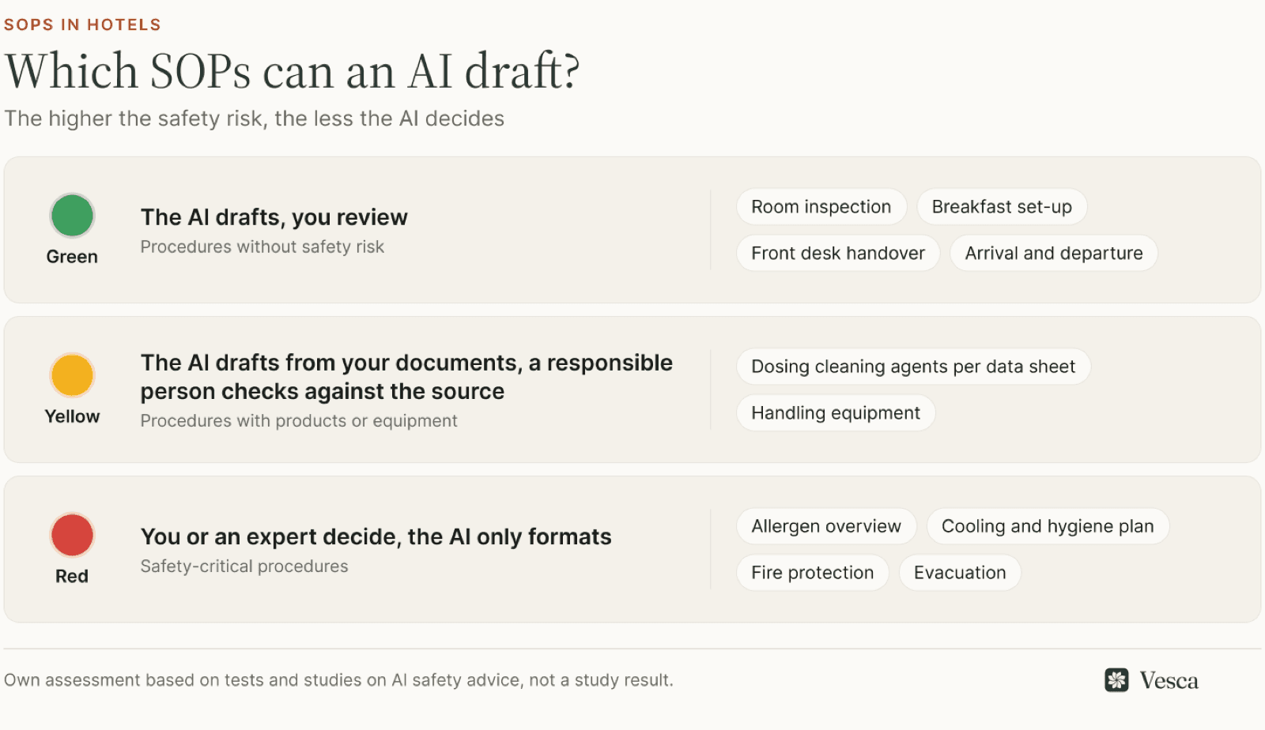Screen dimensions: 1265x730
Task: Click the 'Own assessment' footnote text
Action: pos(338,680)
